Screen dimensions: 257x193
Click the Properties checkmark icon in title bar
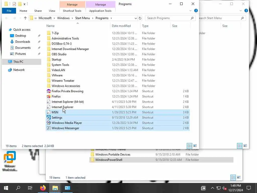pyautogui.click(x=14, y=4)
